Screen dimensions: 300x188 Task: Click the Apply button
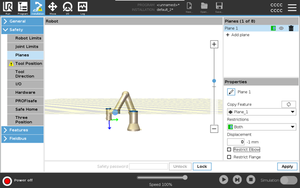pyautogui.click(x=287, y=166)
